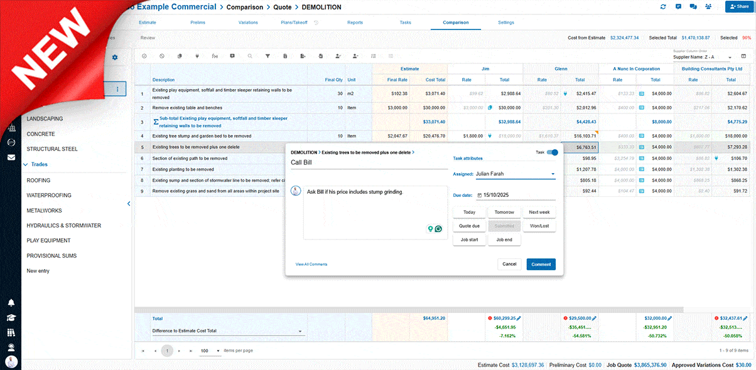The height and width of the screenshot is (370, 756).
Task: Open View All Comments link
Action: [x=311, y=264]
